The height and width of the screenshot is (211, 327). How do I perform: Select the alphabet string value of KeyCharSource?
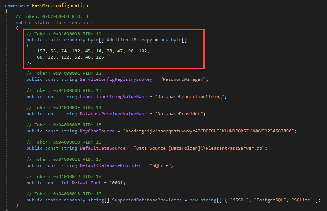[208, 131]
